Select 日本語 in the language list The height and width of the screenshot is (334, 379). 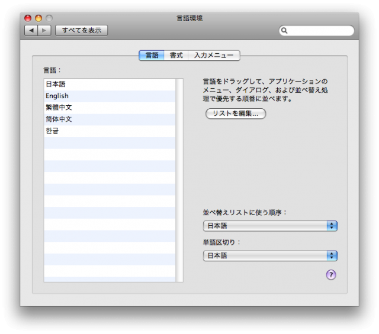point(110,84)
